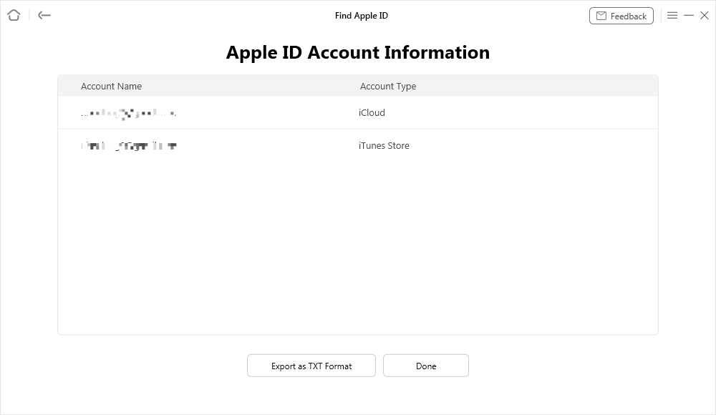
Task: Click the iTunes Store label in Account Type column
Action: point(385,145)
